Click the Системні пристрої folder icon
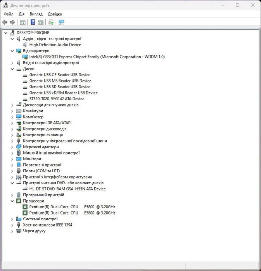261x271 pixels. (x=19, y=219)
